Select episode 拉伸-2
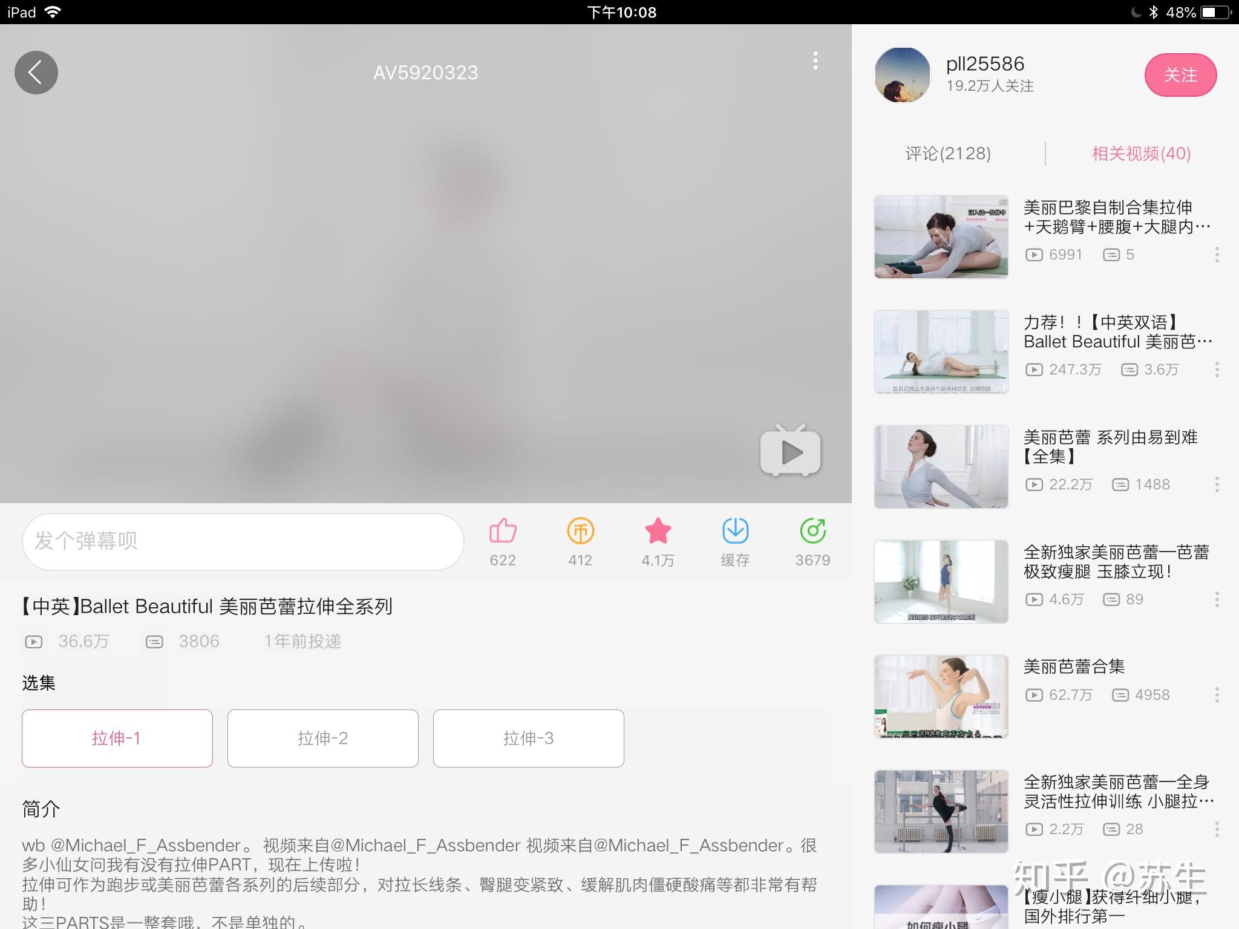This screenshot has height=929, width=1239. (323, 738)
